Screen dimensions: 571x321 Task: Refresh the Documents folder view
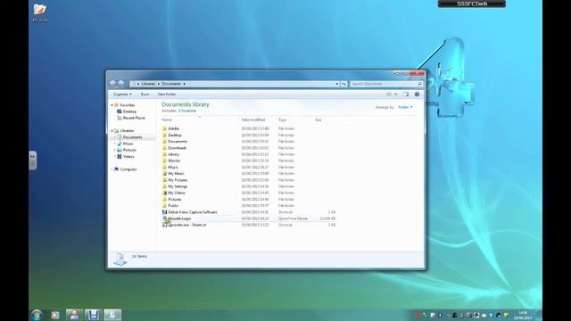343,84
